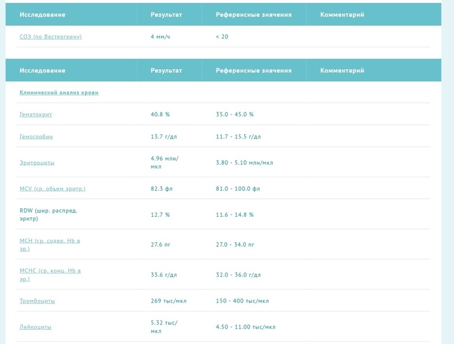The image size is (454, 344).
Task: Open the СОЭ (по Вестергрену) link
Action: 51,37
